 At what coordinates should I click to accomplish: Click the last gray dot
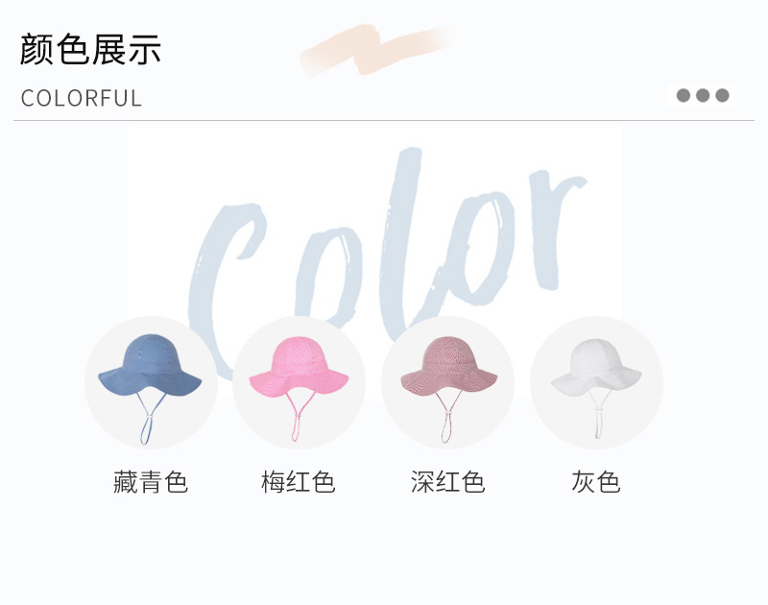tap(723, 95)
